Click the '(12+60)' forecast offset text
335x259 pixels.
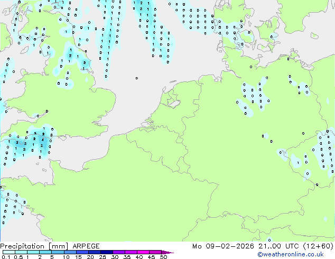point(318,246)
